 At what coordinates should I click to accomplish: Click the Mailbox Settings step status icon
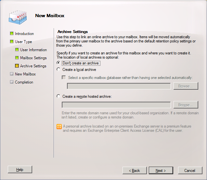click(x=17, y=58)
